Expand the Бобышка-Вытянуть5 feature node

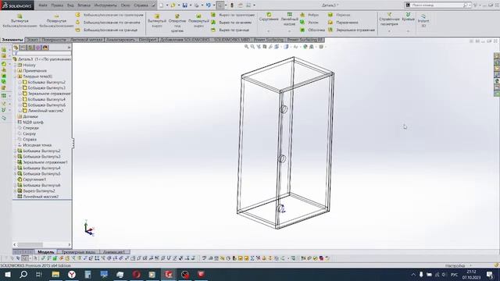pos(15,173)
